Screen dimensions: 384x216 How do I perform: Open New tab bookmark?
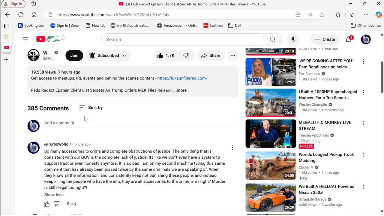click(95, 25)
